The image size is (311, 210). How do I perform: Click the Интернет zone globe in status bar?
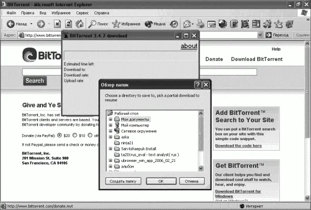click(242, 206)
